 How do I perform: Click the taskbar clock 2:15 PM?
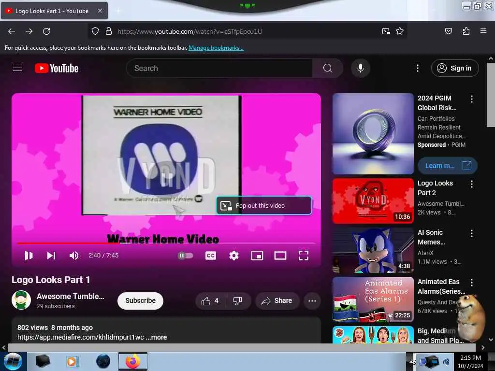click(470, 358)
